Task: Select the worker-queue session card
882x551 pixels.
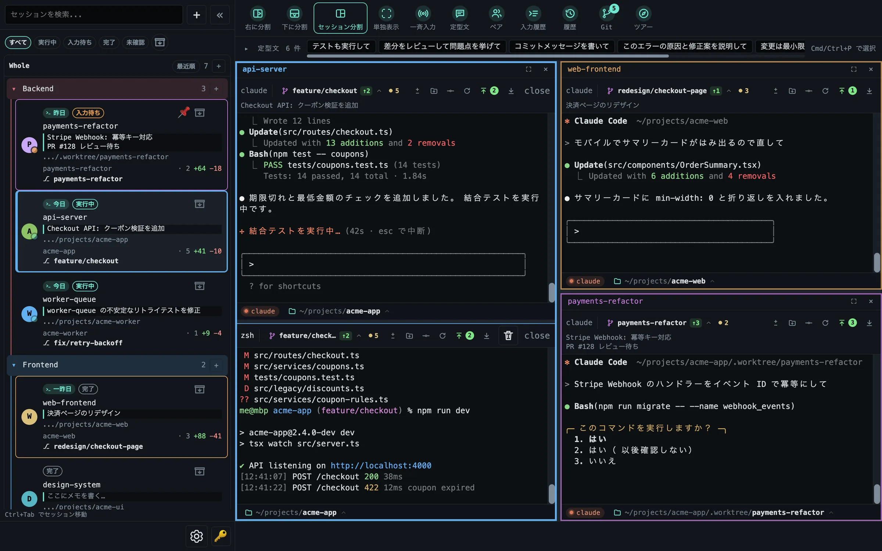Action: tap(121, 314)
